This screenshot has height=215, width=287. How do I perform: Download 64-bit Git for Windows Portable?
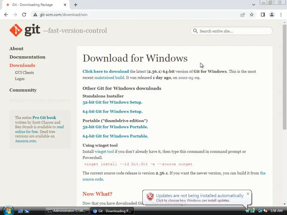click(x=115, y=136)
